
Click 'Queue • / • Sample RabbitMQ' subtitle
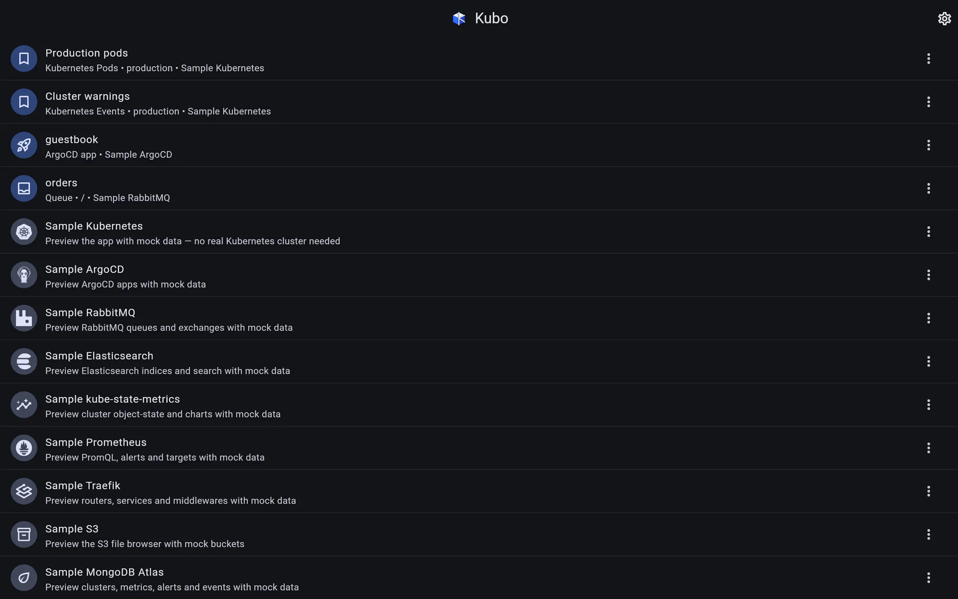(108, 198)
